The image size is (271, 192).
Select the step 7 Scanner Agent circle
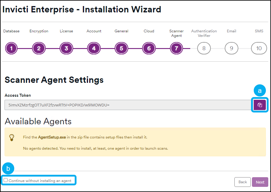tap(176, 48)
